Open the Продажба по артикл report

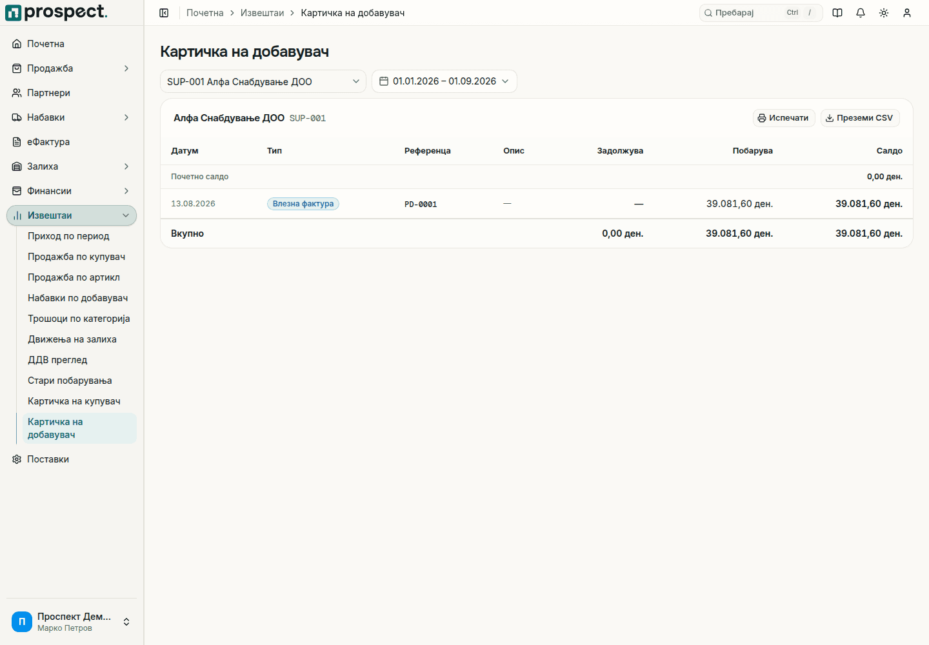[79, 277]
